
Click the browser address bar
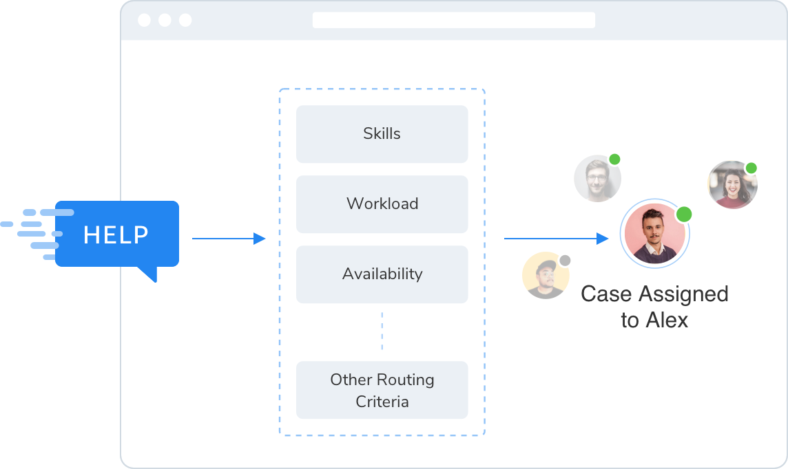453,20
